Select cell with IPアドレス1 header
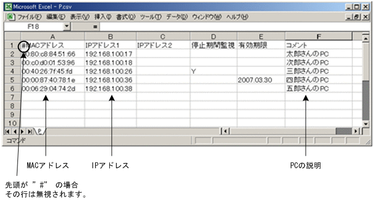374x201 pixels. tap(110, 45)
